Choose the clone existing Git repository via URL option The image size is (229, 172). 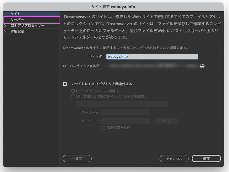tap(73, 97)
